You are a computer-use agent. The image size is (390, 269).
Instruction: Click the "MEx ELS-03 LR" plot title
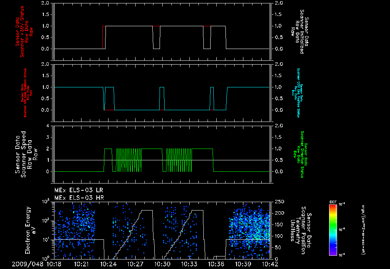pyautogui.click(x=78, y=190)
